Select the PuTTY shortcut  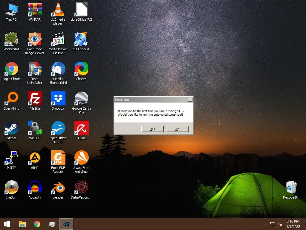[11, 161]
